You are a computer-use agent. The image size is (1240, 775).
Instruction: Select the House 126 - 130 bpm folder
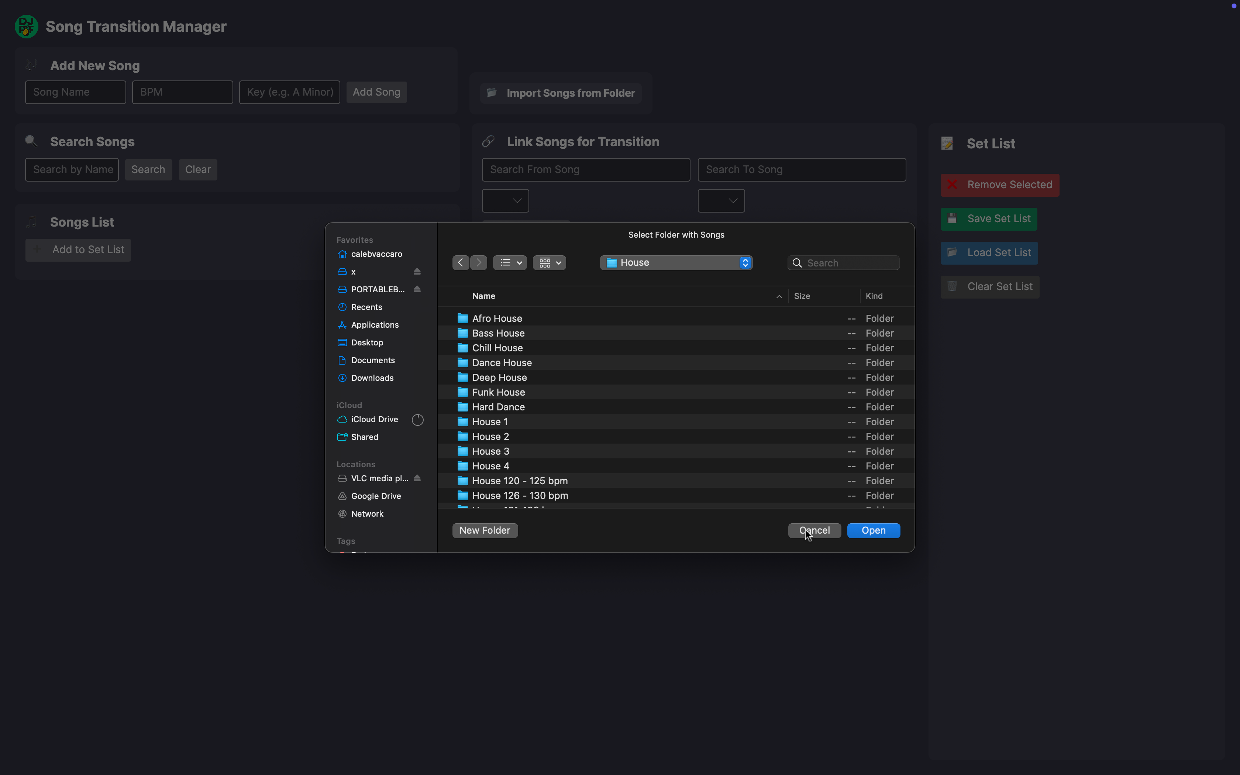520,496
